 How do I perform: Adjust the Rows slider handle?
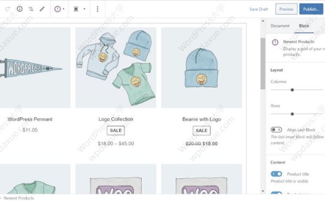[292, 114]
